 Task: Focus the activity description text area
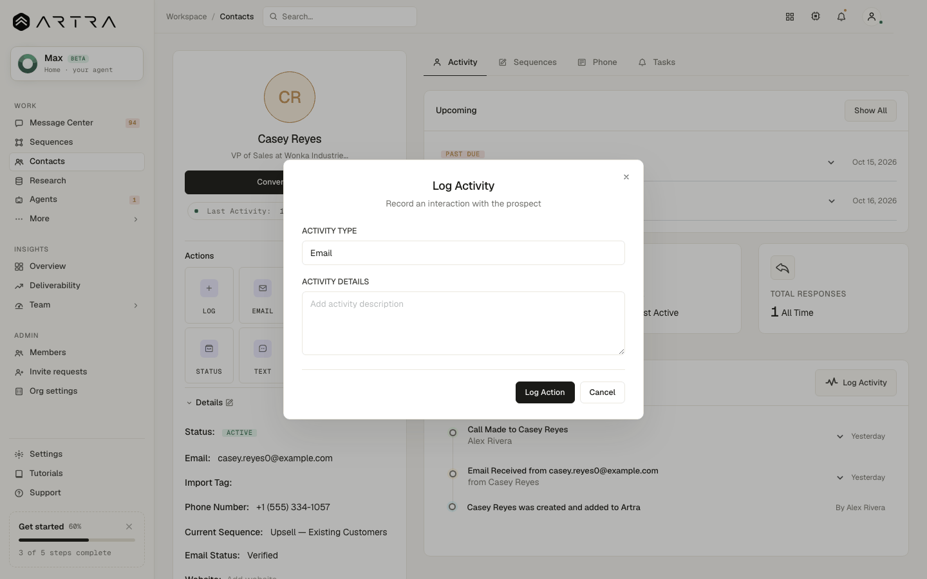coord(463,323)
